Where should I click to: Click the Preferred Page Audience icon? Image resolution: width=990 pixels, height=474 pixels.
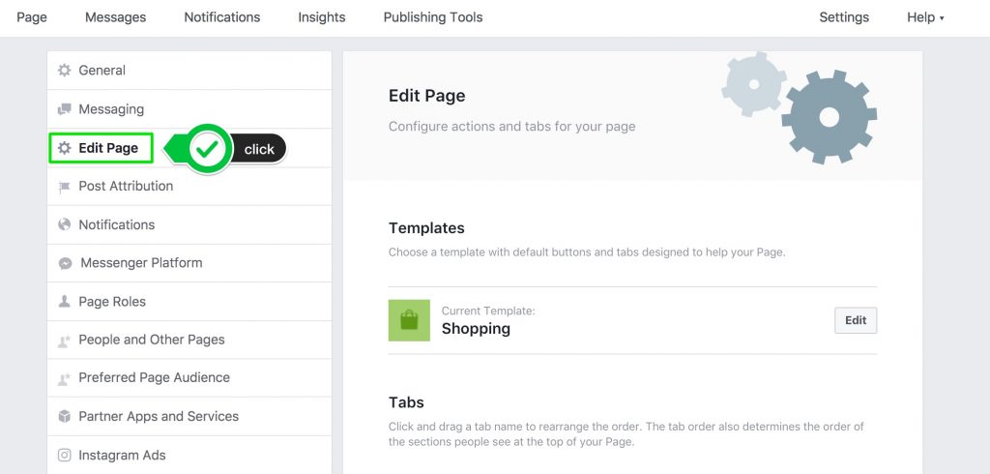point(65,378)
